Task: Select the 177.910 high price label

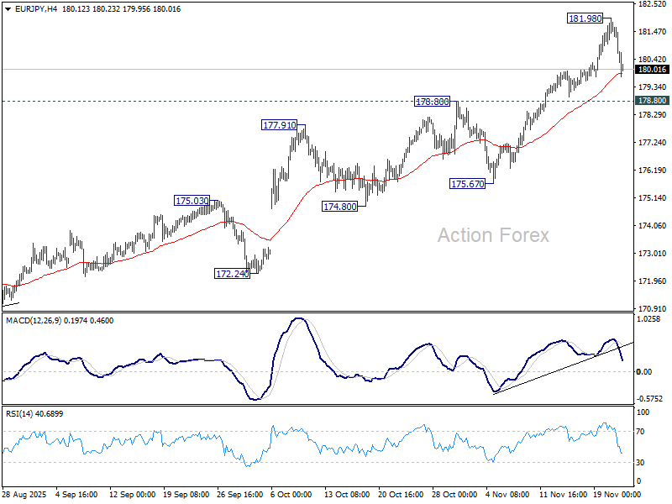Action: coord(279,125)
